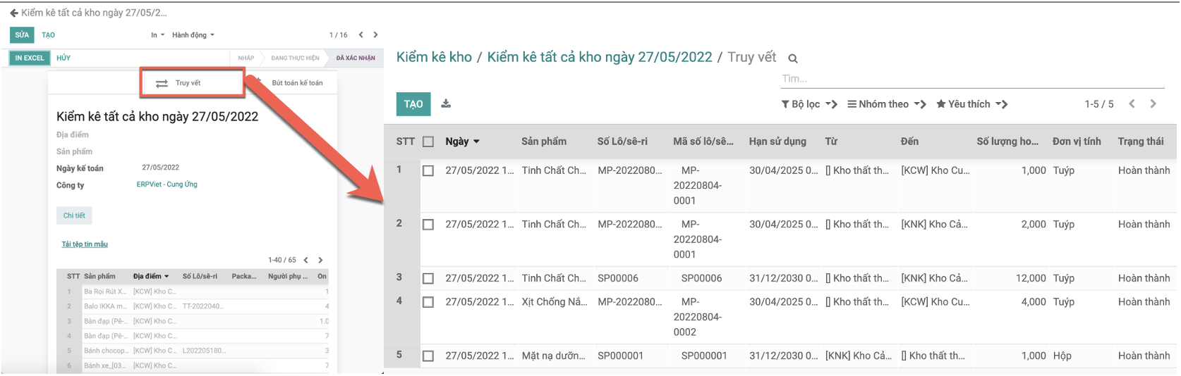Viewport: 1181px width, 376px height.
Task: Go to next inventory record arrow at 1/16
Action: pyautogui.click(x=375, y=35)
